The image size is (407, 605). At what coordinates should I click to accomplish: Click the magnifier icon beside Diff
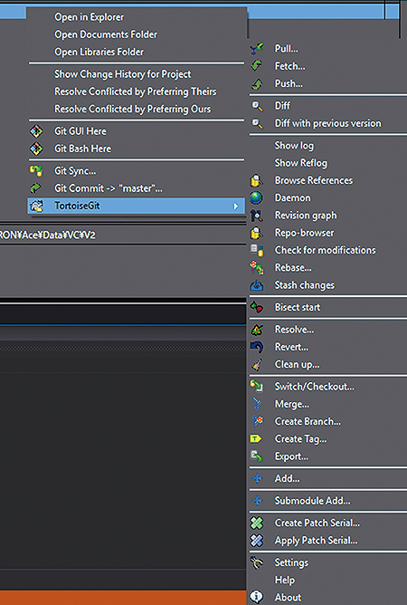tap(257, 106)
